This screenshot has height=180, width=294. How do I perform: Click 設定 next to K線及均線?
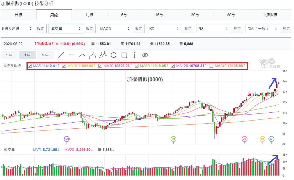(41, 29)
